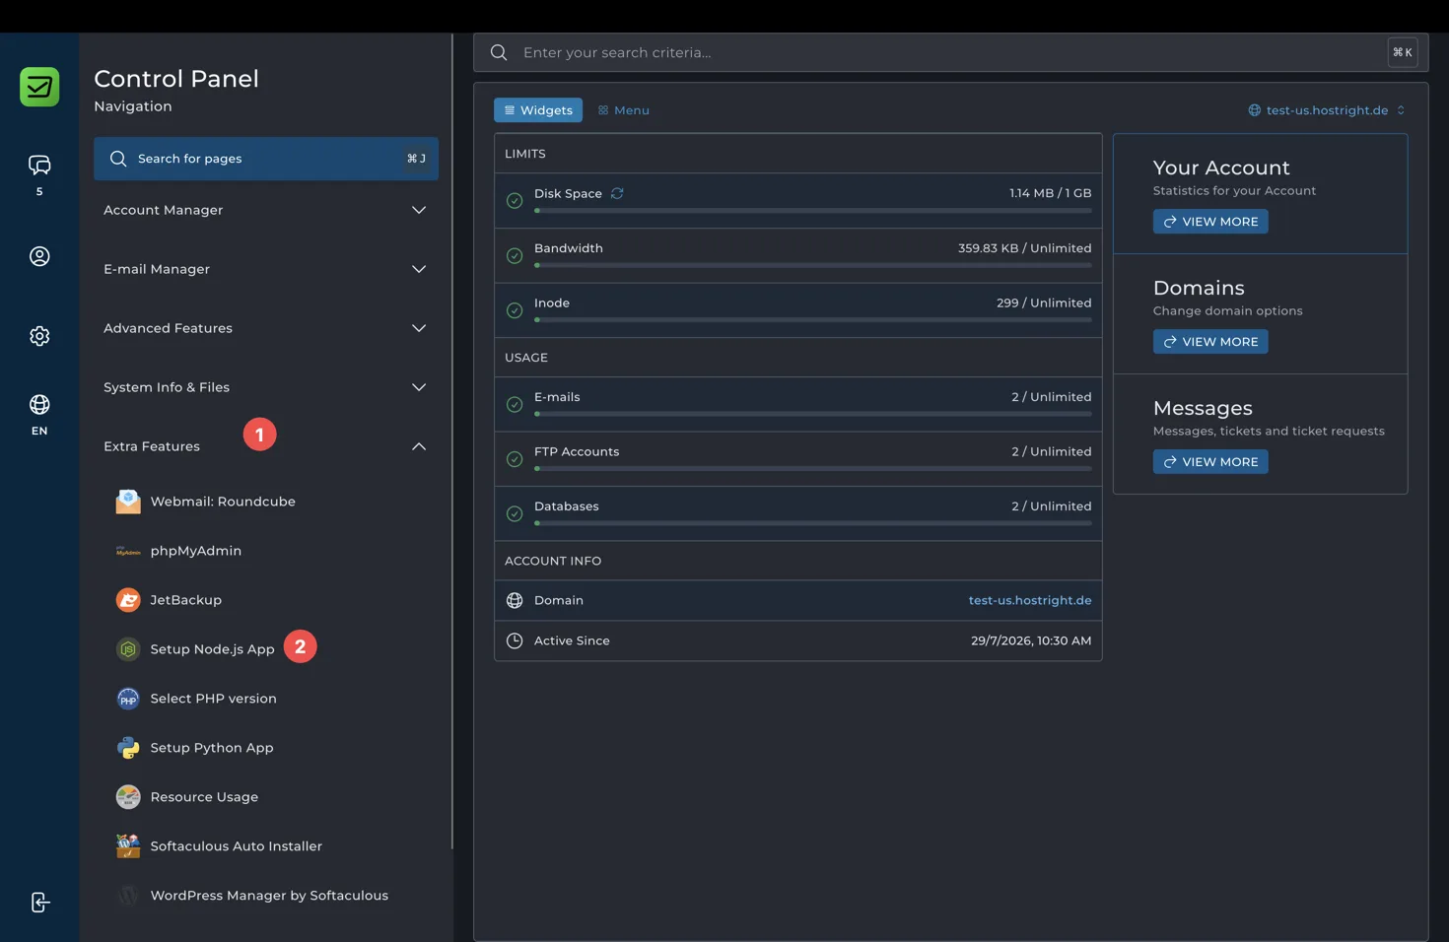Click the Resource Usage gauge icon
1449x942 pixels.
[128, 797]
